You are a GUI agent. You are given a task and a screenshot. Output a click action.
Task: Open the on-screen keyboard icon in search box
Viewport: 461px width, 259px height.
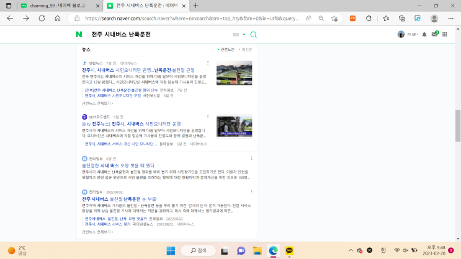coord(236,35)
